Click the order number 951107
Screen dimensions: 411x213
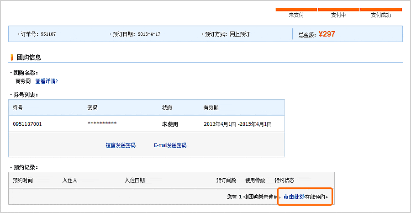pyautogui.click(x=48, y=34)
